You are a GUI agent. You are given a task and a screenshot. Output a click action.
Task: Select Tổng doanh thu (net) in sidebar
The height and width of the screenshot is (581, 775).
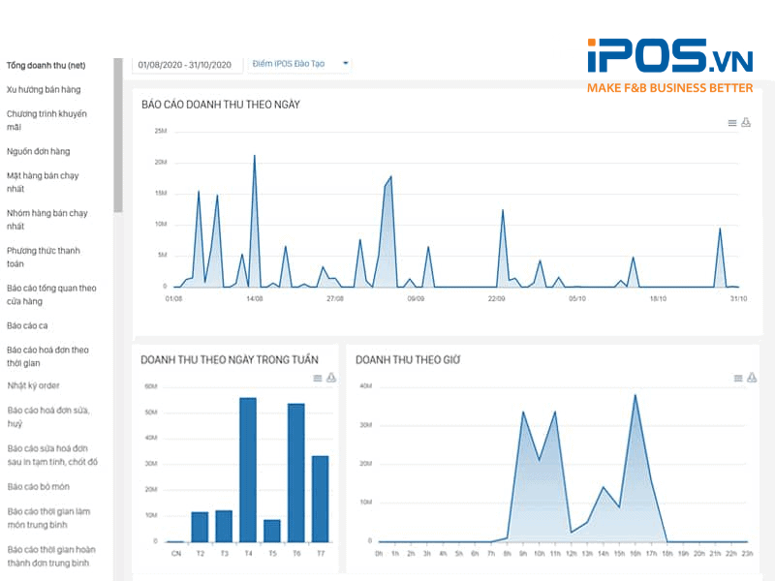46,66
